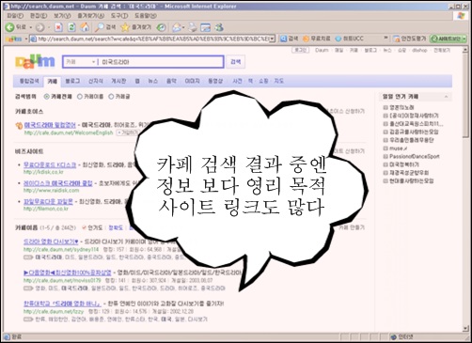Click the Back arrow toolbar icon

click(10, 27)
